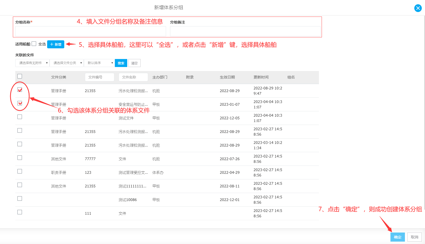The width and height of the screenshot is (425, 244).
Task: Click the 搜索 button
Action: (x=121, y=63)
